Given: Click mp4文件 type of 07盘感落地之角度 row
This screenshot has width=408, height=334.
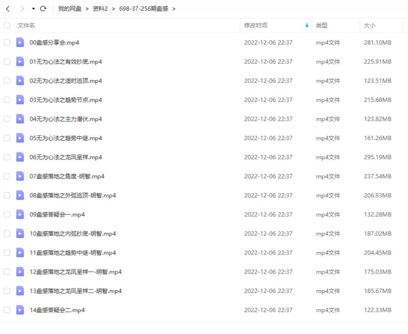Looking at the screenshot, I should [x=328, y=177].
